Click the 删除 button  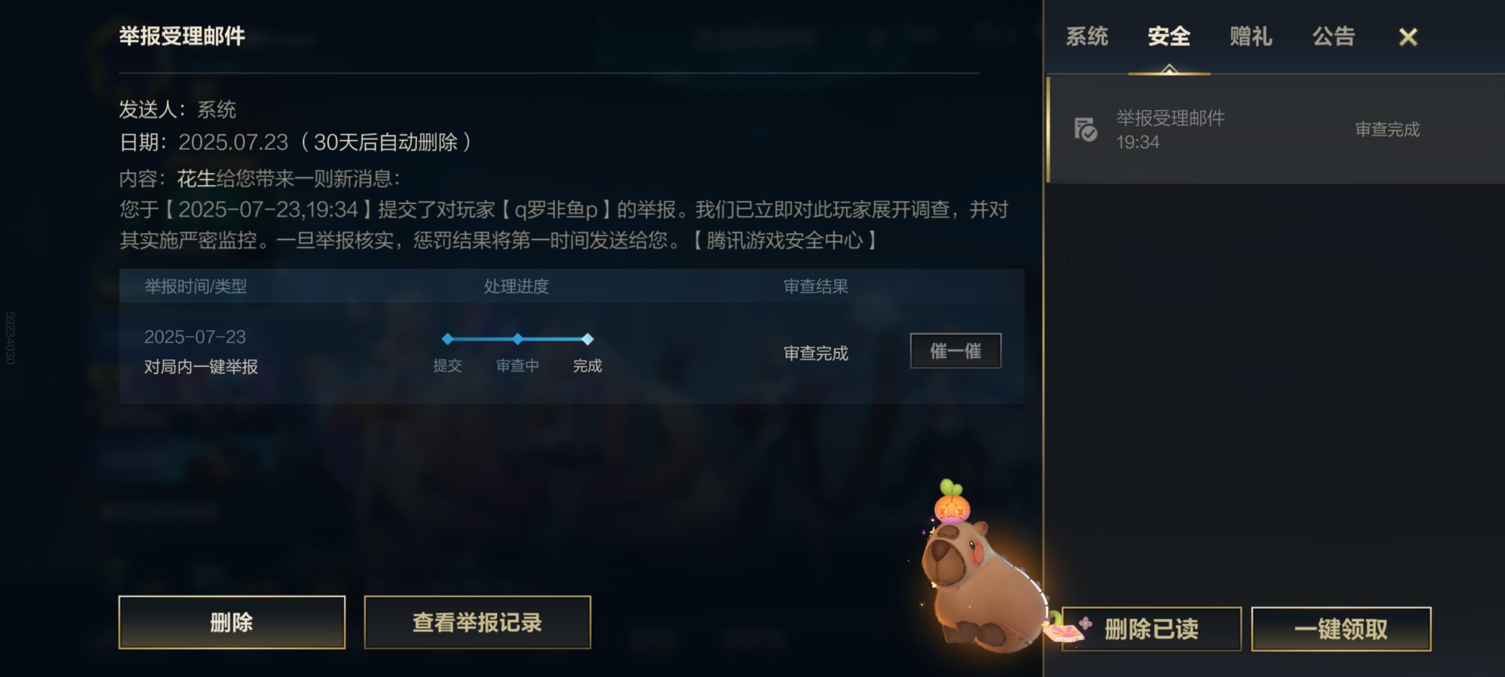231,622
